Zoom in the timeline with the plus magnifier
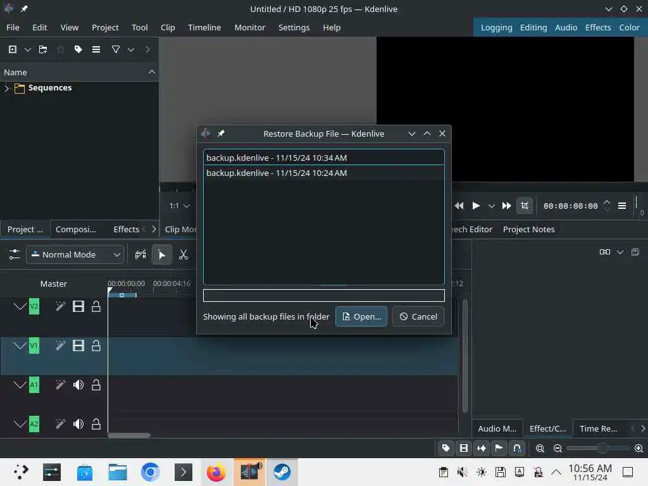The height and width of the screenshot is (486, 648). [x=639, y=449]
